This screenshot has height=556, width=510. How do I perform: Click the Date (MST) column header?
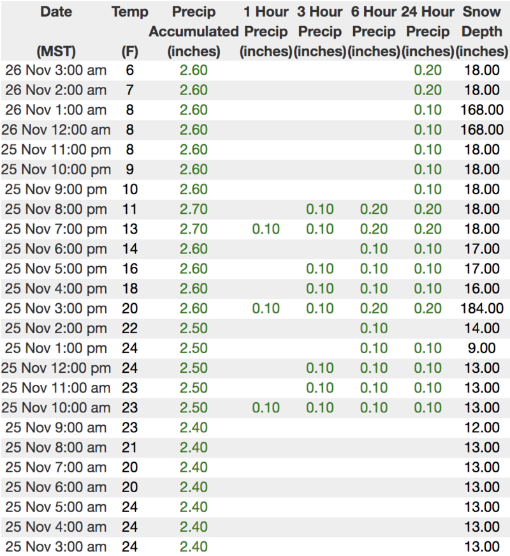tap(55, 31)
